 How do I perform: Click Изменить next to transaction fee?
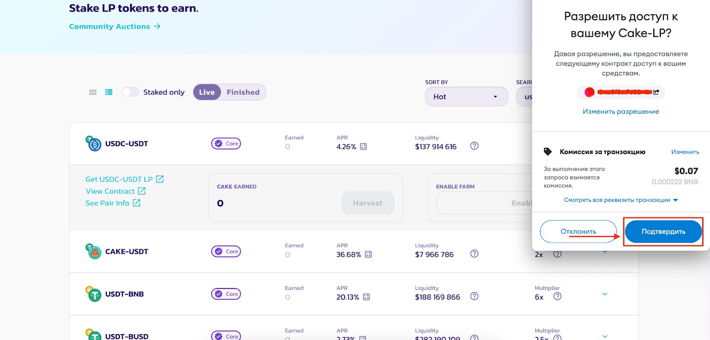[x=685, y=152]
